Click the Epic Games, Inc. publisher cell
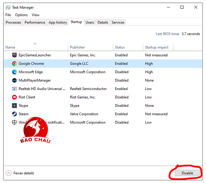Screen dimensions: 206x183 (83, 55)
